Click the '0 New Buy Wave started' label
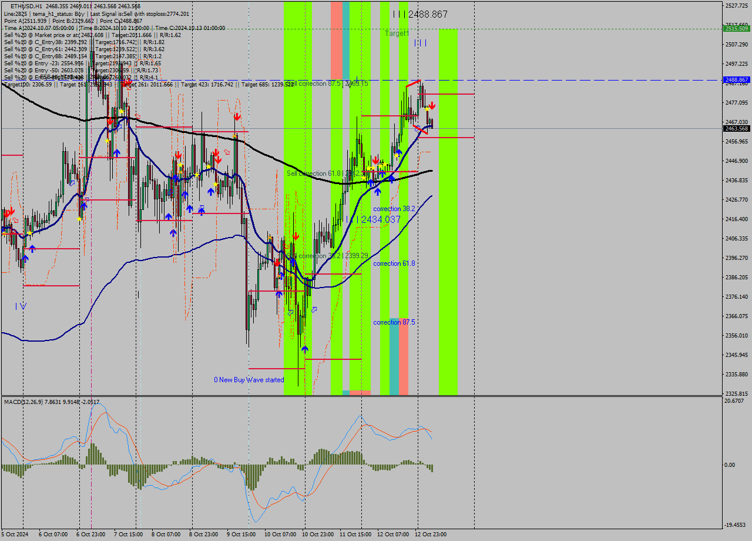The height and width of the screenshot is (541, 752). 249,380
